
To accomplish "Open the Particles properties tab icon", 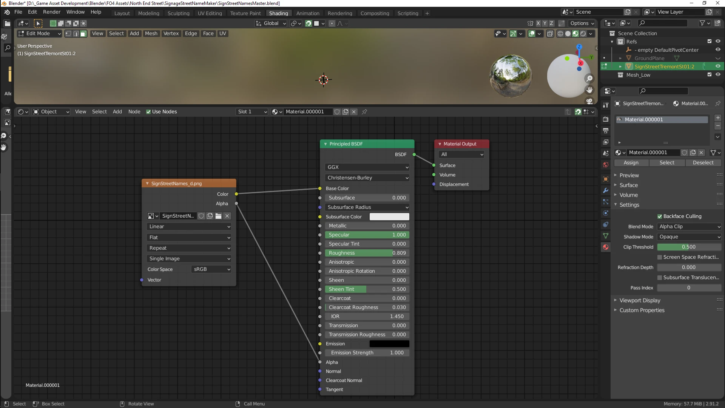I will (x=606, y=202).
